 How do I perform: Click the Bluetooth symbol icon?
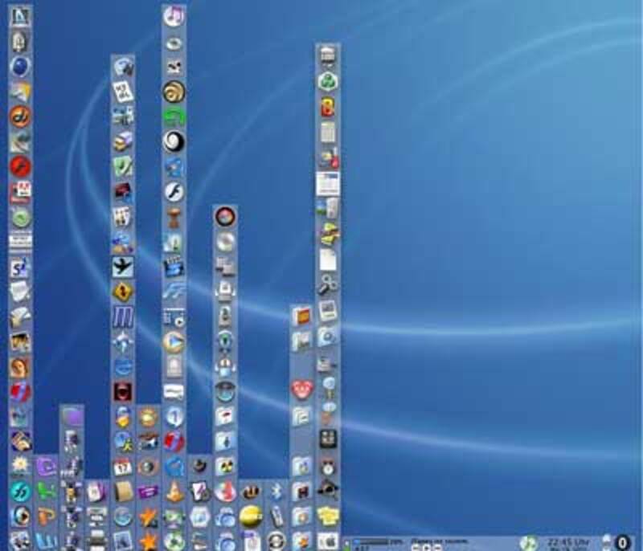pos(276,492)
